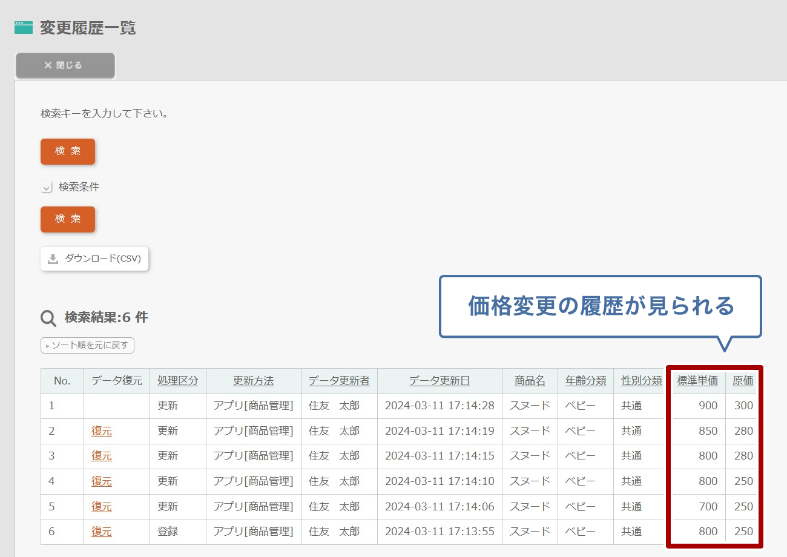Image resolution: width=787 pixels, height=557 pixels.
Task: Click the 復元 link in row 5
Action: (102, 507)
